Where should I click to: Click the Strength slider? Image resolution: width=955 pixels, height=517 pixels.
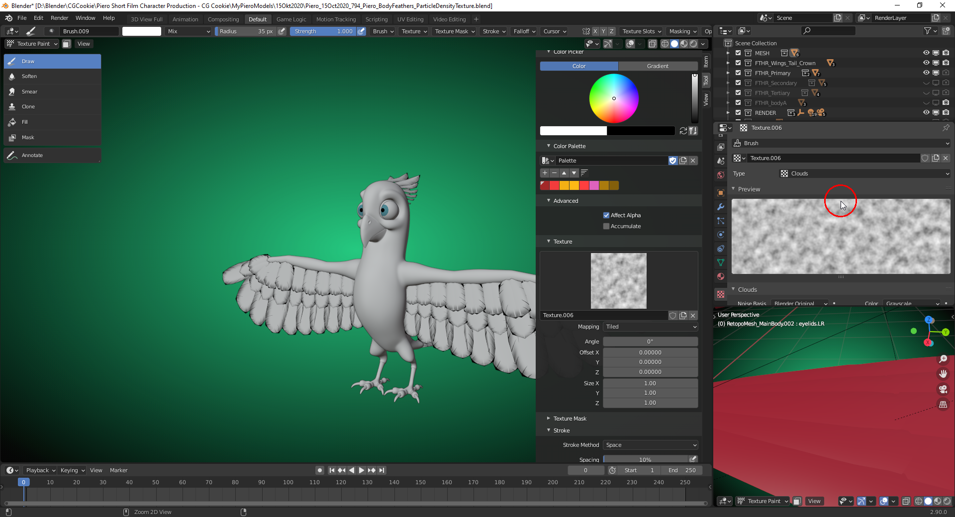coord(323,31)
